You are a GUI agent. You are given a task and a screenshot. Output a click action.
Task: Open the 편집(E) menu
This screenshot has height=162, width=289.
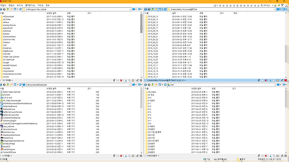11,6
